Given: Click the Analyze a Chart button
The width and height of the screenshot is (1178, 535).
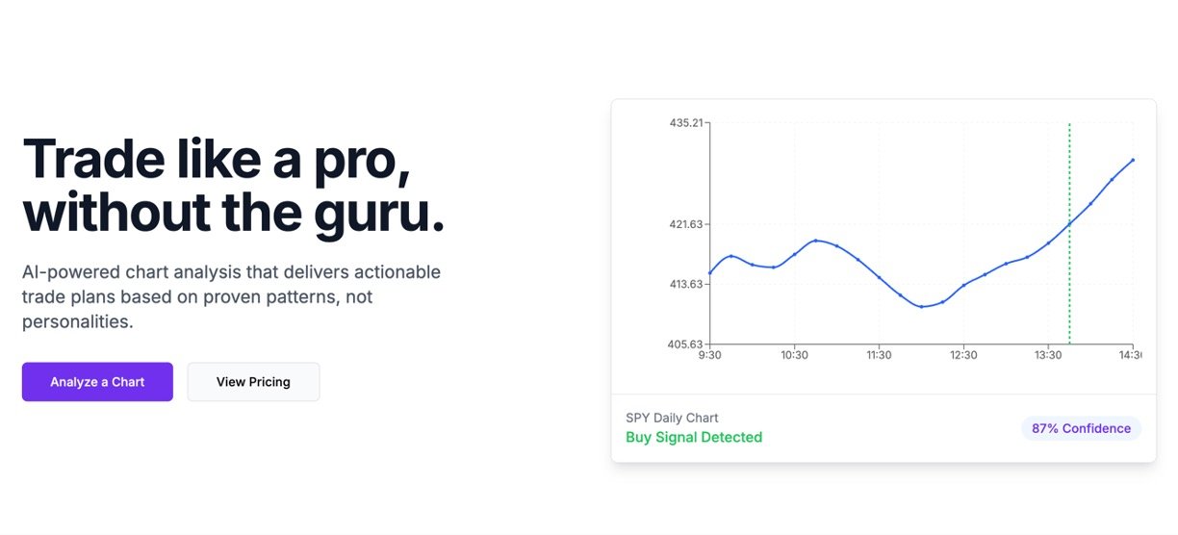Looking at the screenshot, I should pos(97,382).
